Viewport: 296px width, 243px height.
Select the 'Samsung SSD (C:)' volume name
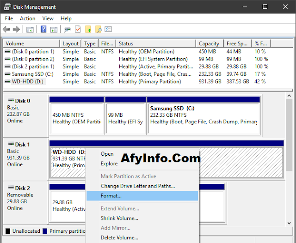pos(33,74)
